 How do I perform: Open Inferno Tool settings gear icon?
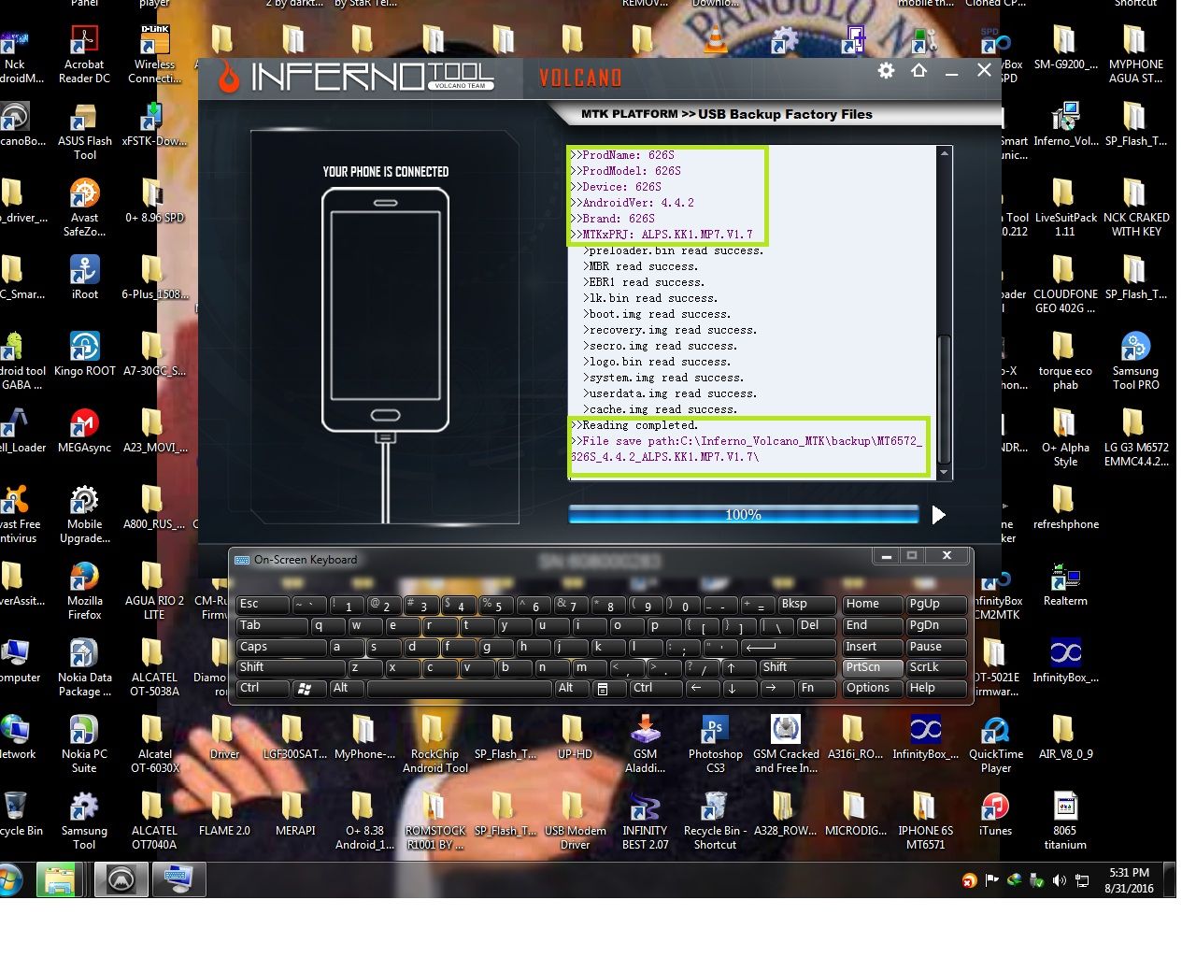pos(886,71)
